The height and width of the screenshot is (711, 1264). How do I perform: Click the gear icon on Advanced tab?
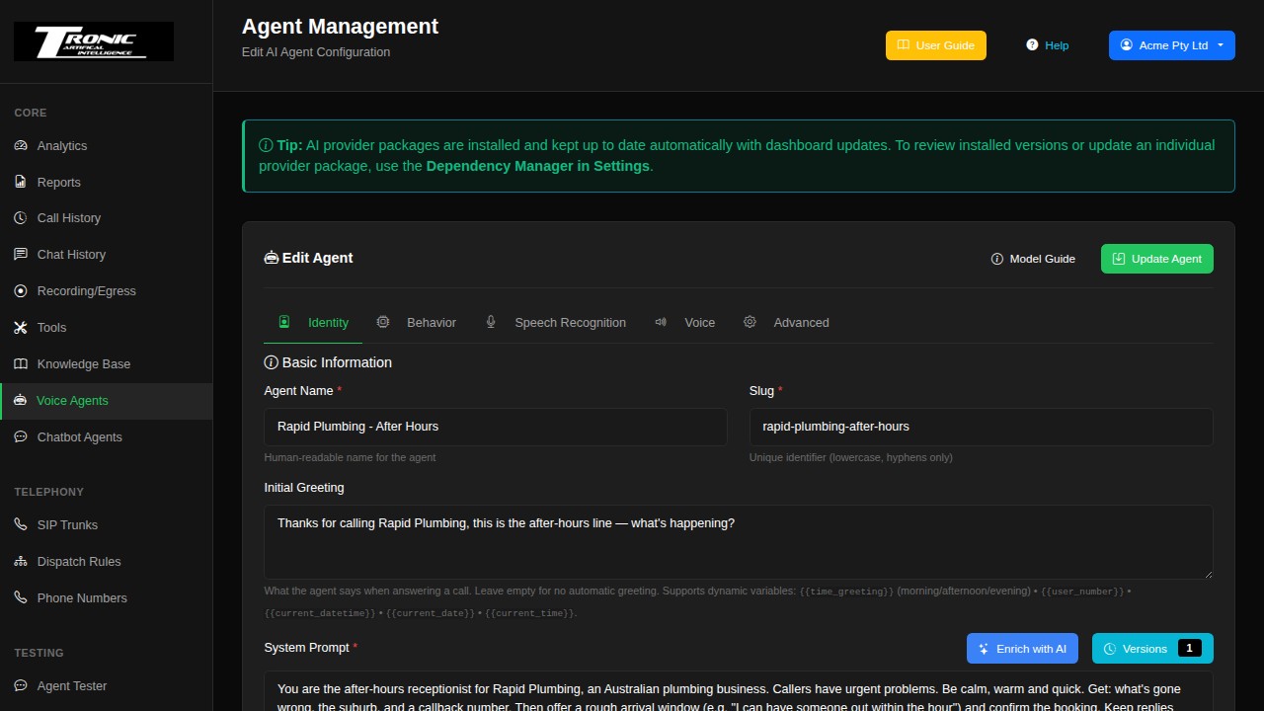(750, 323)
